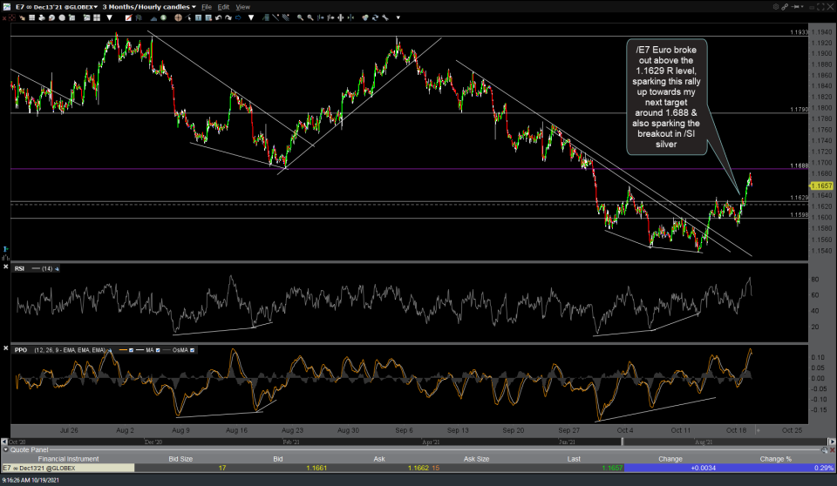Expand the pin options dropdown arrow

pos(803,6)
